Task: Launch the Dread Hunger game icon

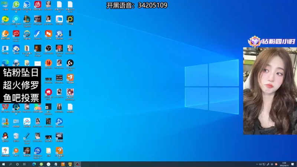Action: [38, 48]
